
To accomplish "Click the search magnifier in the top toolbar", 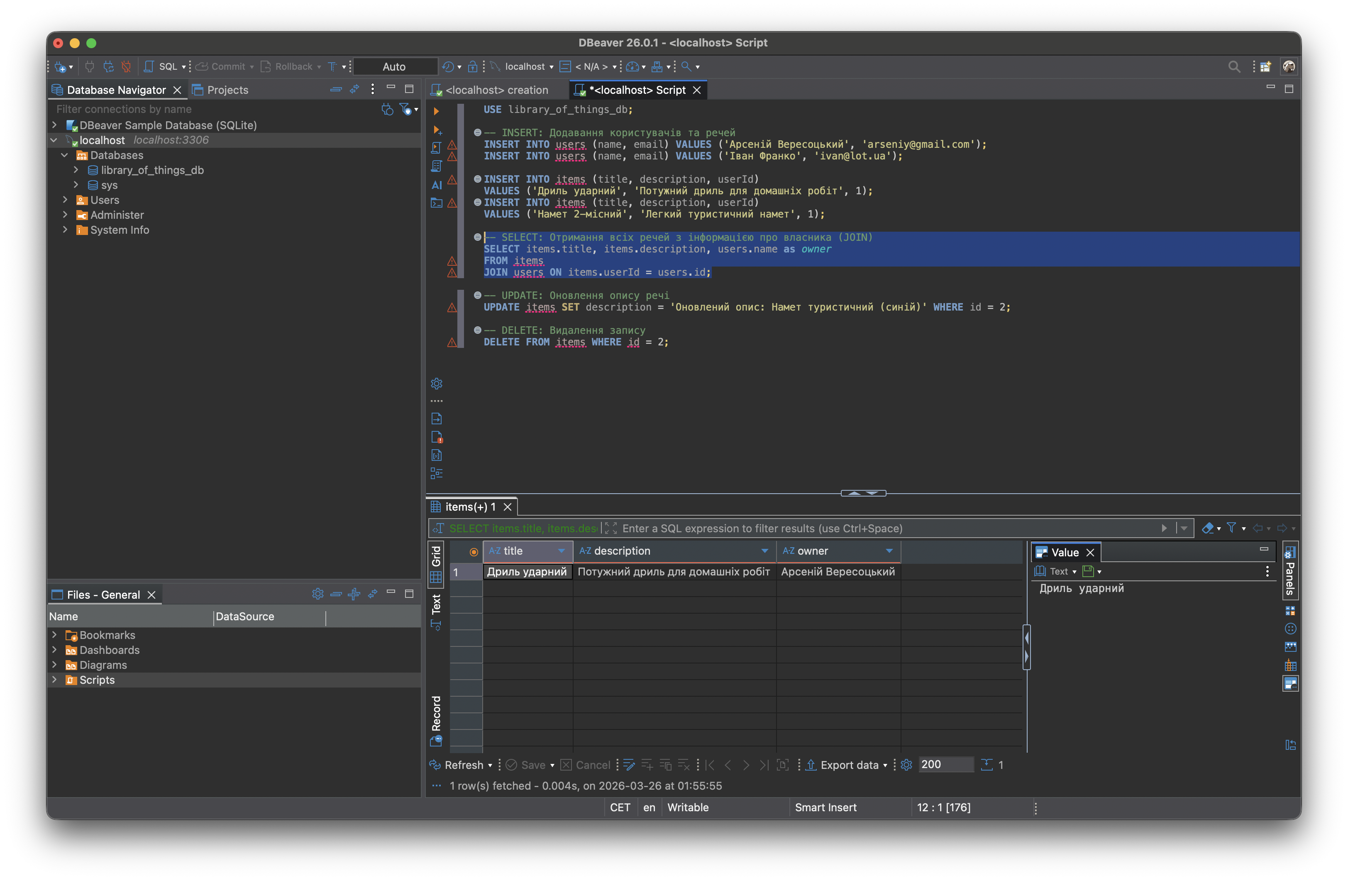I will pos(1233,67).
